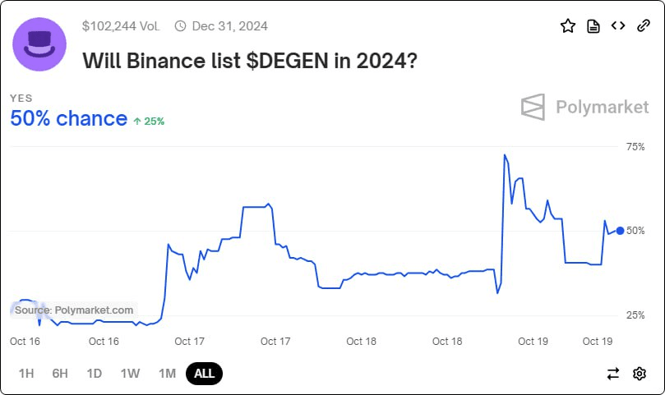Click the market title about $DEGEN
This screenshot has height=395, width=665.
[x=248, y=60]
